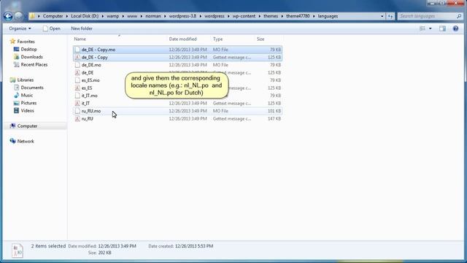The height and width of the screenshot is (263, 467).
Task: Click the search magnifier icon
Action: pos(459,16)
